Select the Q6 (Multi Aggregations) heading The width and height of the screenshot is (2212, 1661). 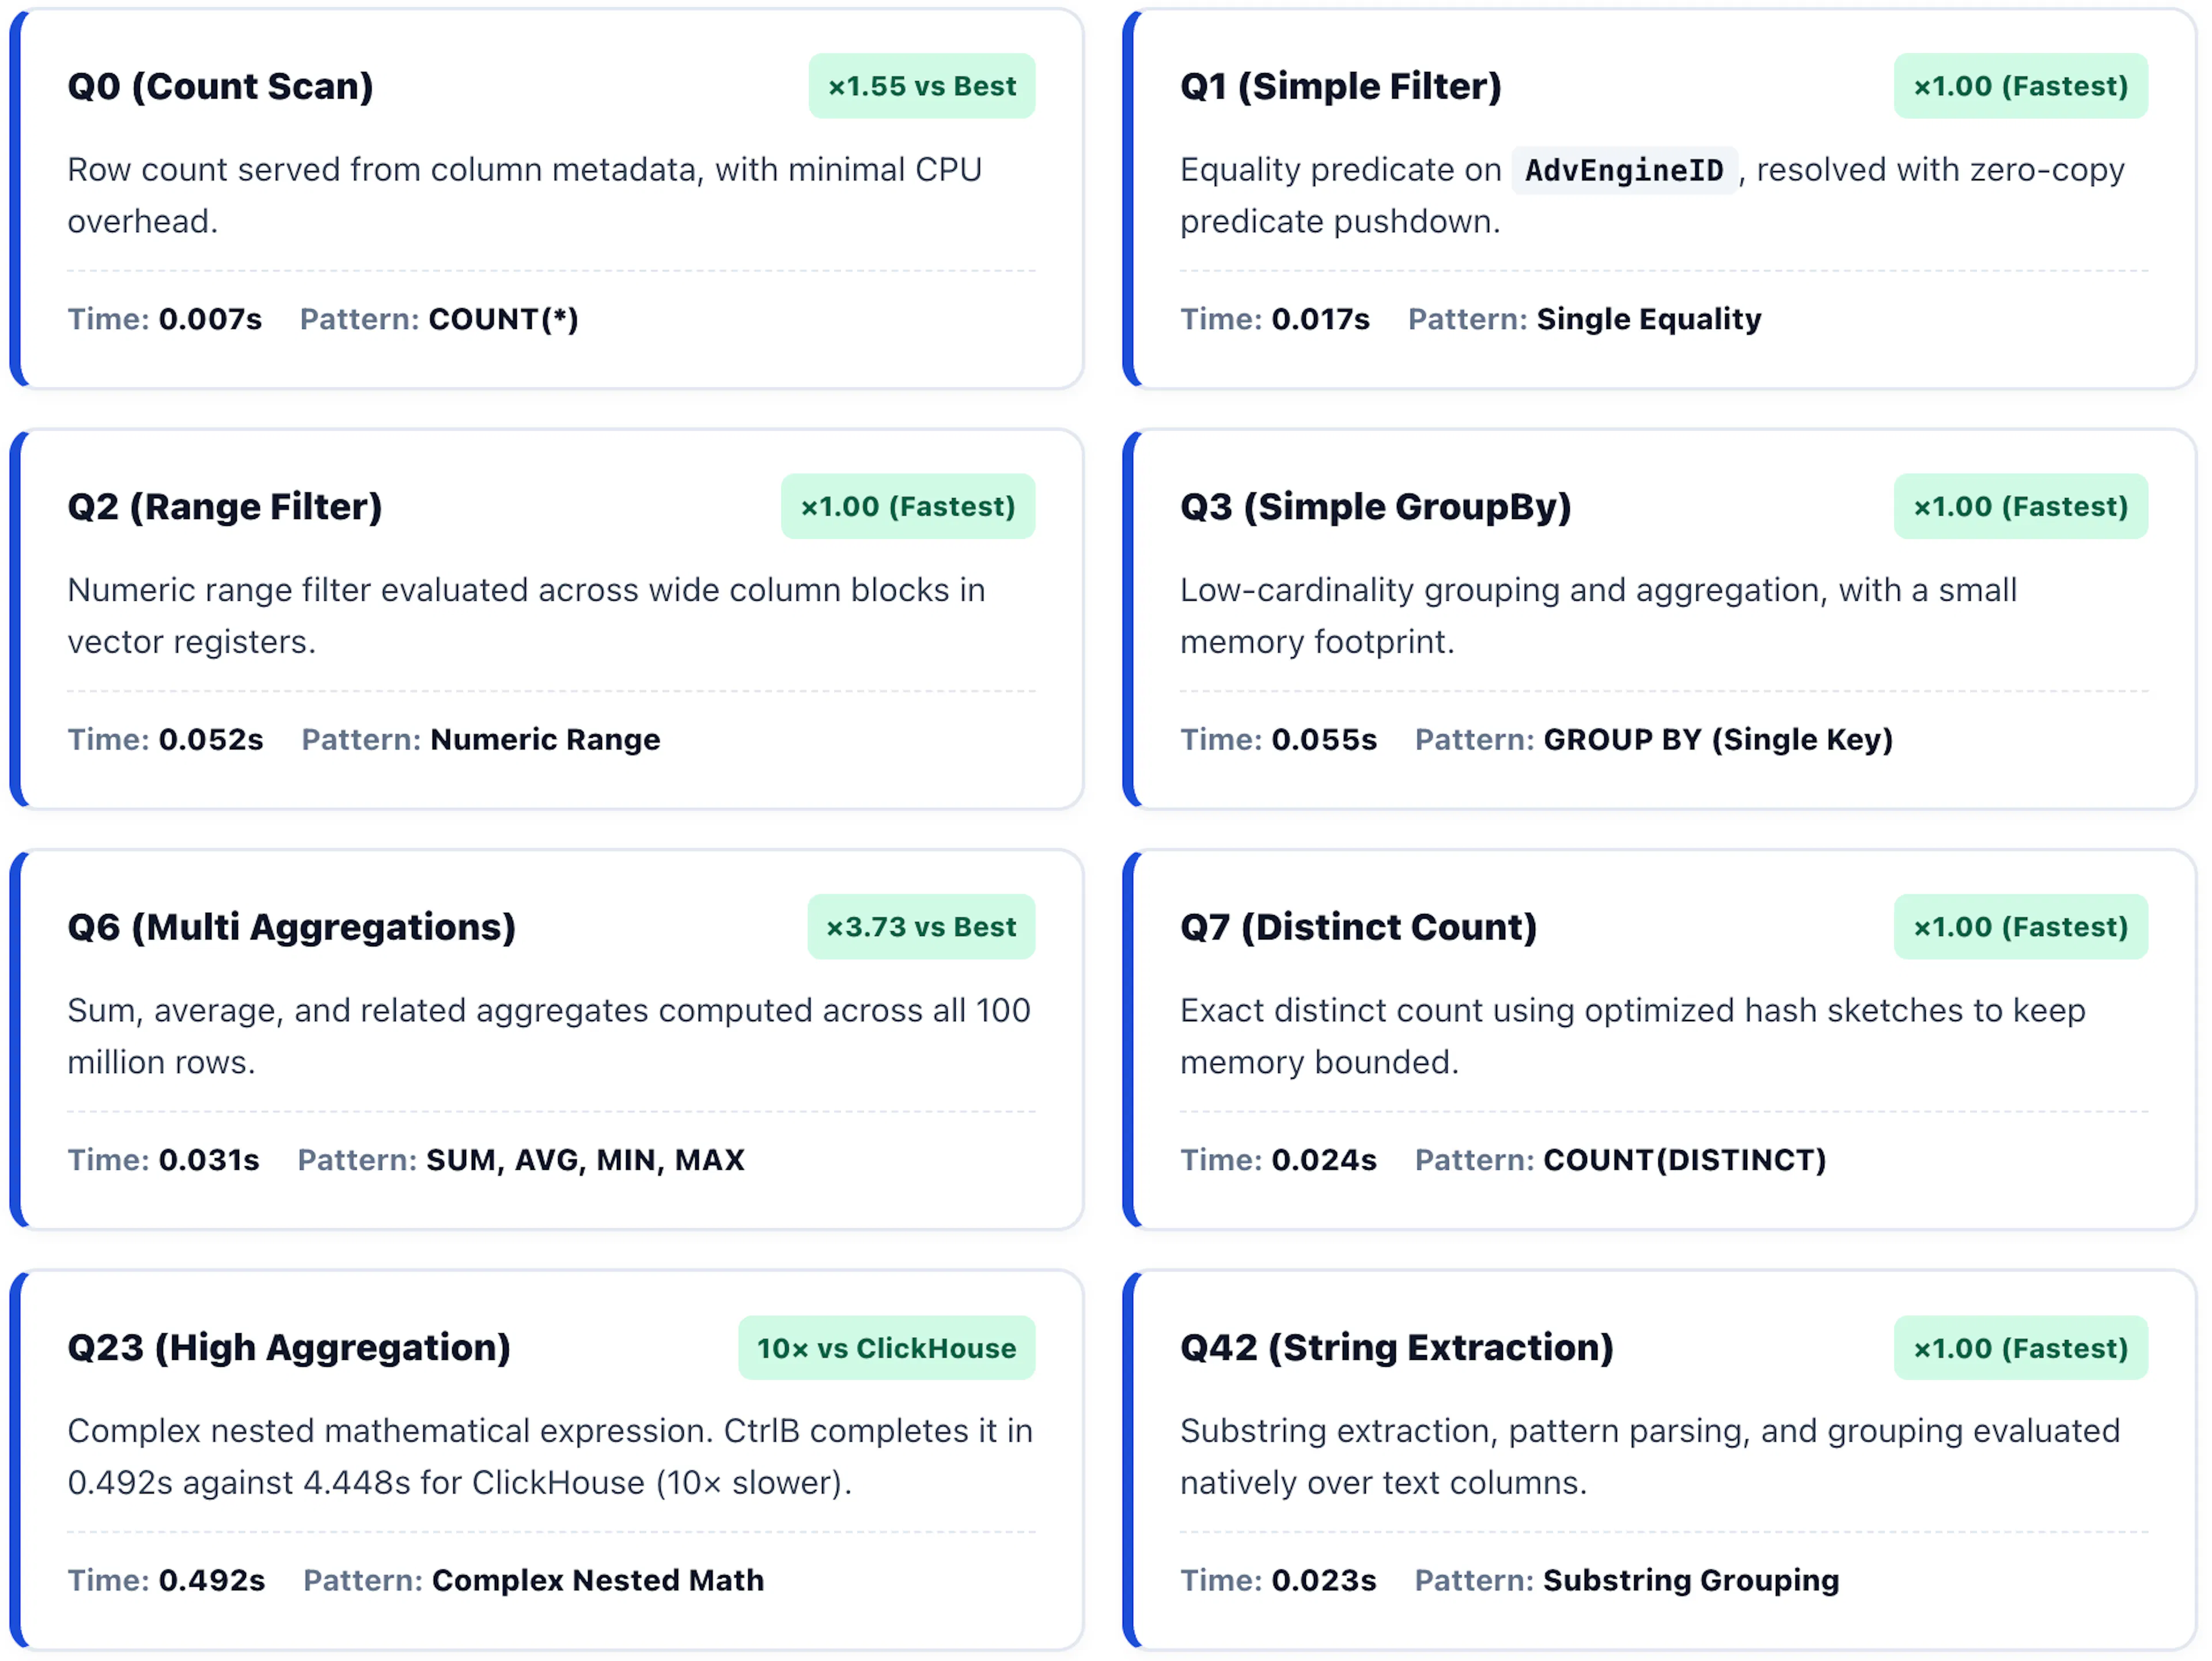pyautogui.click(x=292, y=927)
